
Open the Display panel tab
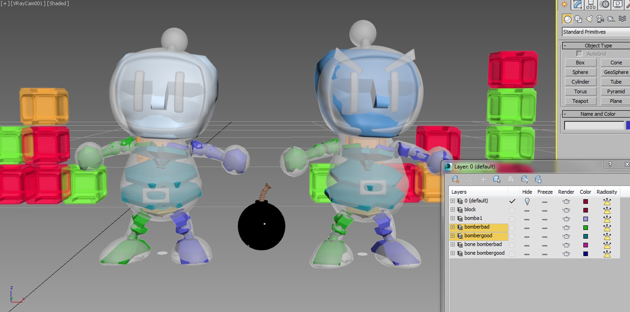618,4
